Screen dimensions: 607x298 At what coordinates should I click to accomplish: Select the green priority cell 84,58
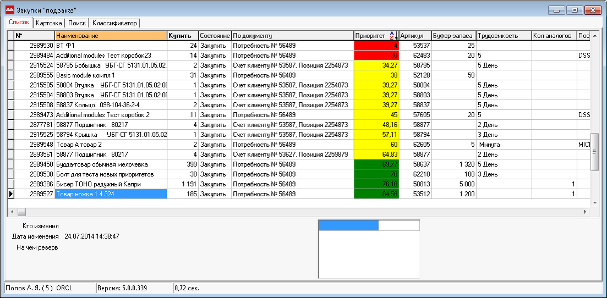376,194
